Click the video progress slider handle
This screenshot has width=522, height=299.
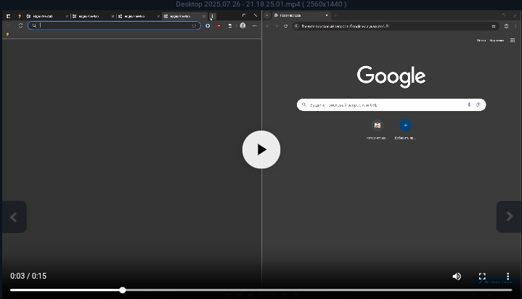123,290
